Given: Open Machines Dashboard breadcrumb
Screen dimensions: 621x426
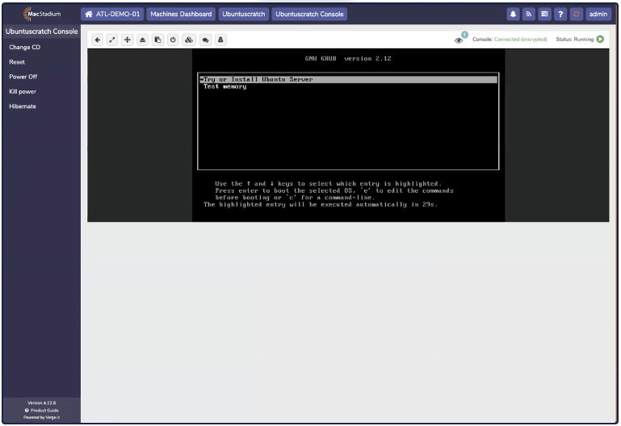Looking at the screenshot, I should pyautogui.click(x=181, y=14).
